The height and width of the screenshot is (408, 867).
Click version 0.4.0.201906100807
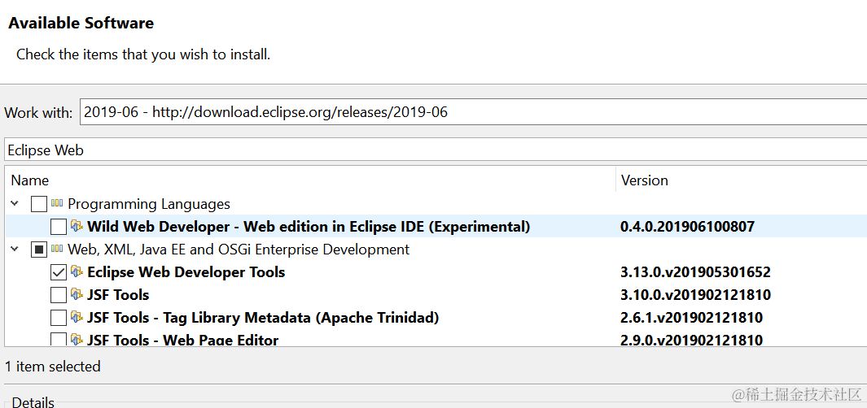pyautogui.click(x=688, y=227)
